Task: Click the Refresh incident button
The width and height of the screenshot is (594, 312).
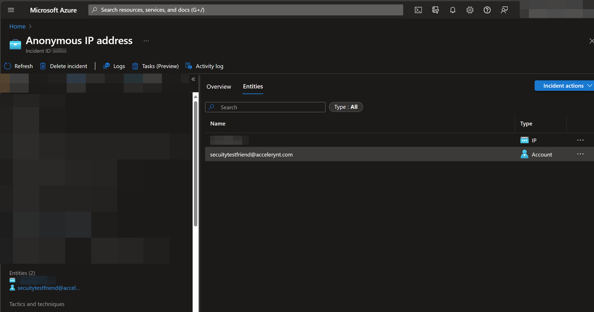Action: pos(19,66)
